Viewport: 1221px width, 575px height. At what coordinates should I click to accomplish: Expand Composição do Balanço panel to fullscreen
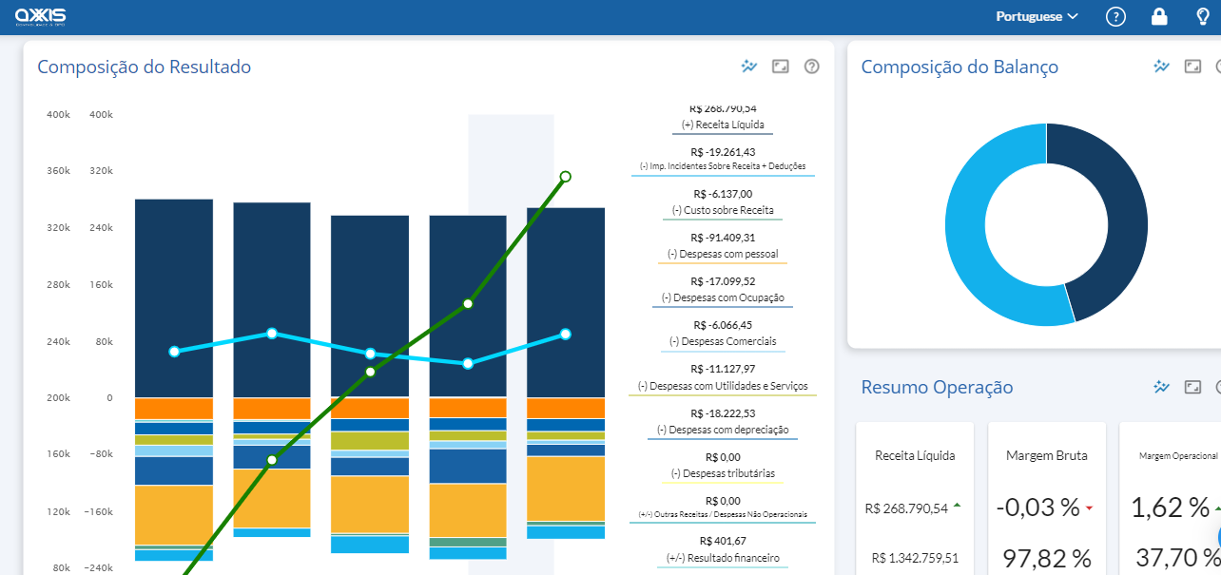(x=1192, y=67)
